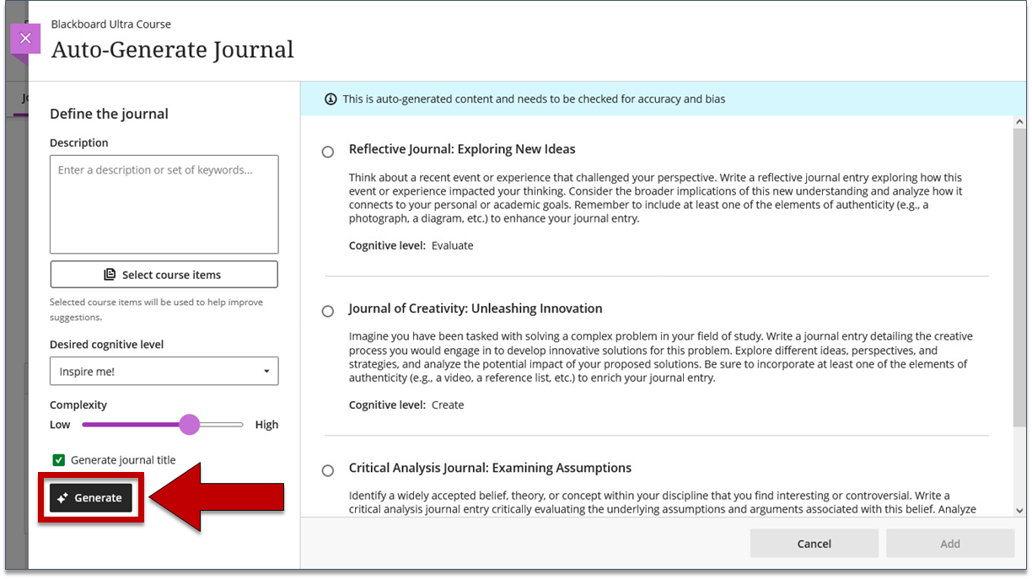Click 'Reflective Journal: Exploring New Ideas' title
The width and height of the screenshot is (1032, 579).
click(x=462, y=149)
